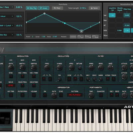The width and height of the screenshot is (133, 133).
Task: Click the Oscillator 2 Detune knob
Action: tap(80, 67)
